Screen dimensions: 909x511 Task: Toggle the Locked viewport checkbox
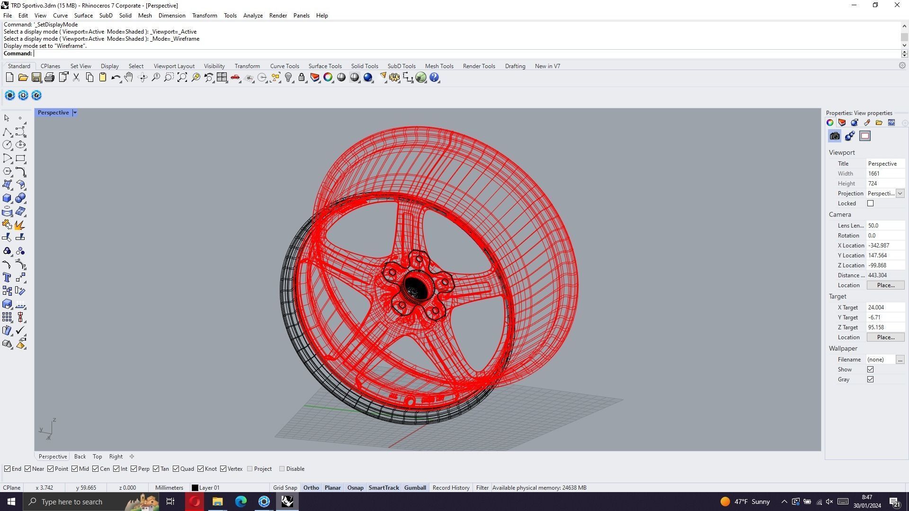pyautogui.click(x=870, y=203)
